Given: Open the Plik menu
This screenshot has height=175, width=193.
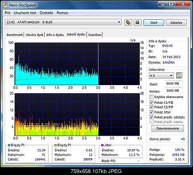Looking at the screenshot, I should pyautogui.click(x=7, y=13).
